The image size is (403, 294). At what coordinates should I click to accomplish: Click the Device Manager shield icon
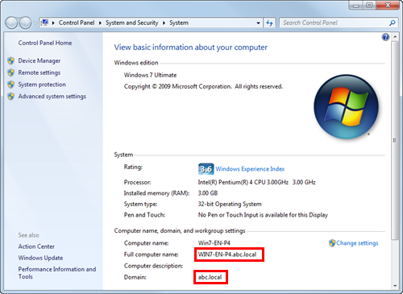tap(11, 60)
